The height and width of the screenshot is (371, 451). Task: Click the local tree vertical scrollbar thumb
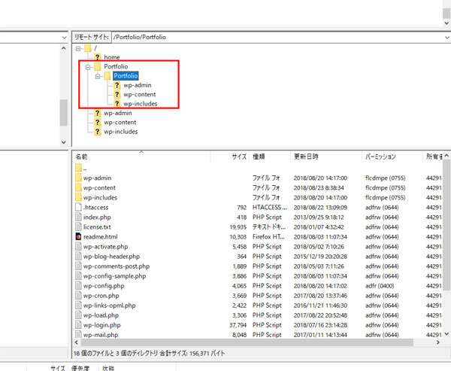64,113
